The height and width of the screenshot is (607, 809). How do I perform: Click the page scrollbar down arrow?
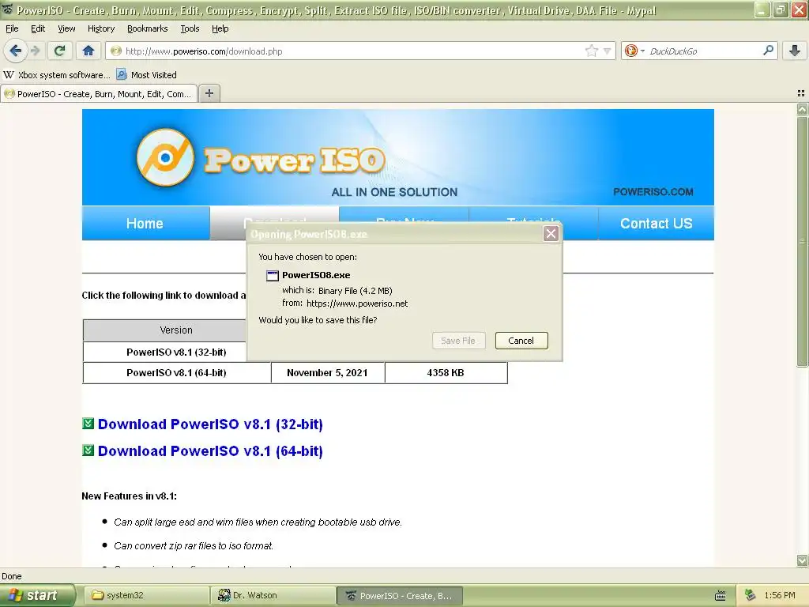click(x=802, y=560)
